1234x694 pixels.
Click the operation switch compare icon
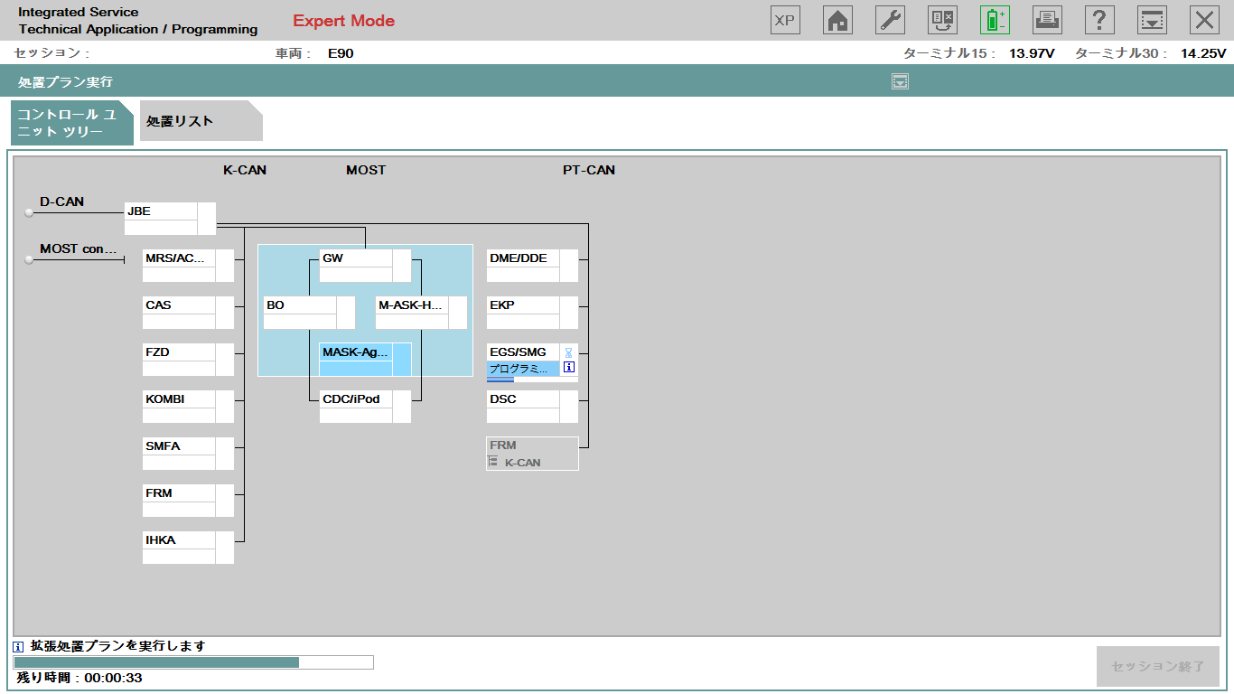point(942,20)
